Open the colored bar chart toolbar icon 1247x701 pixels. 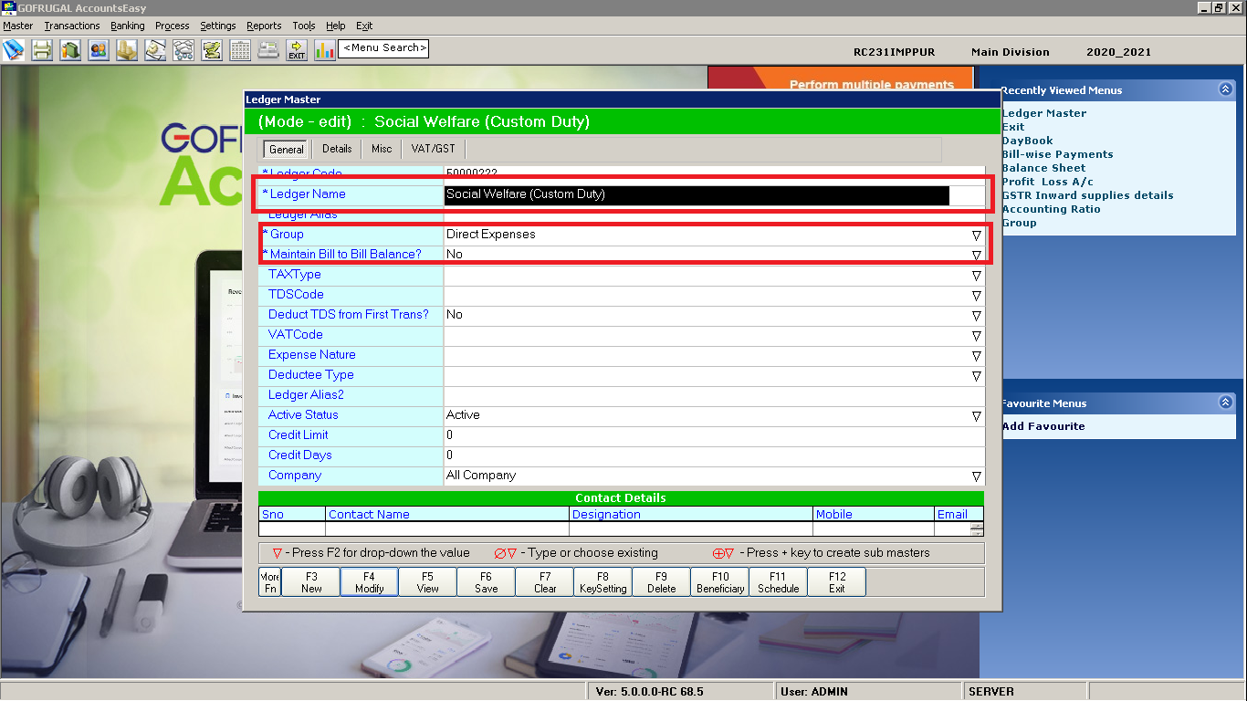[x=325, y=49]
